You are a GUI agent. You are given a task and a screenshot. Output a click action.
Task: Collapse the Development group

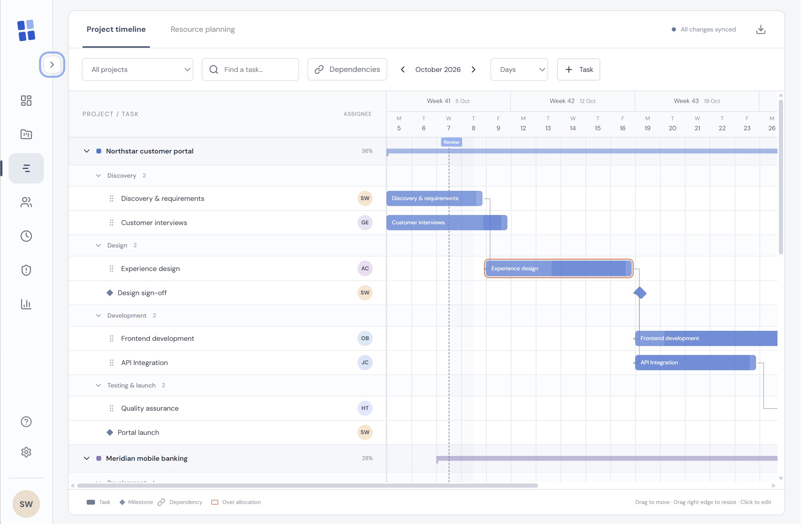pos(98,316)
